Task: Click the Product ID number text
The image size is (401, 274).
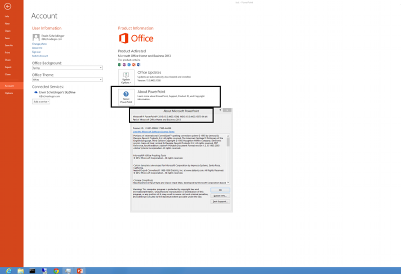Action: pyautogui.click(x=158, y=128)
